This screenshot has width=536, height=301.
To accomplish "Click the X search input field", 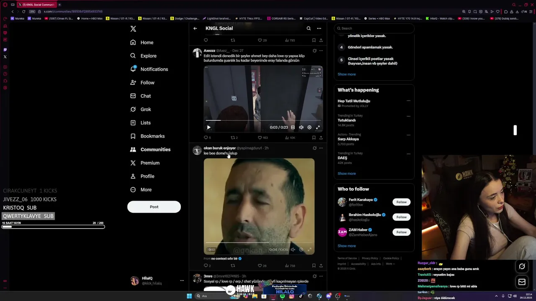I will pos(374,28).
